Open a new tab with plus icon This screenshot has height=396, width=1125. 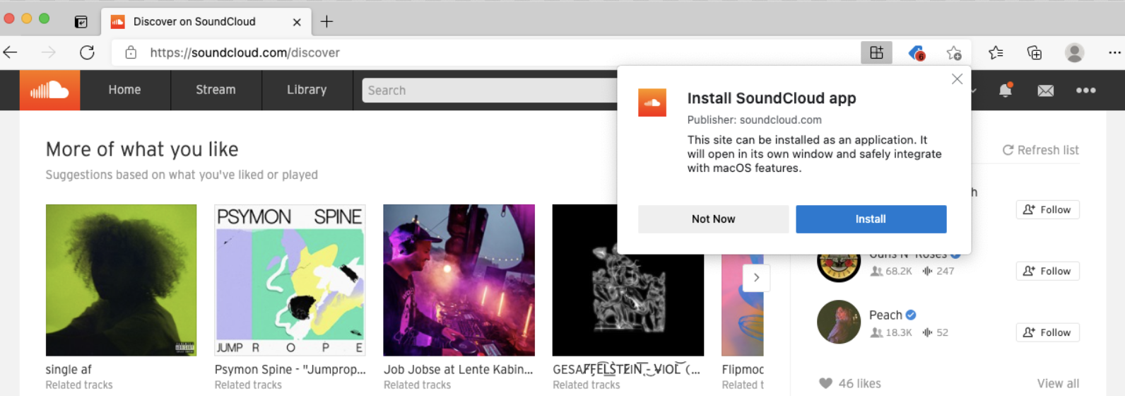point(326,22)
